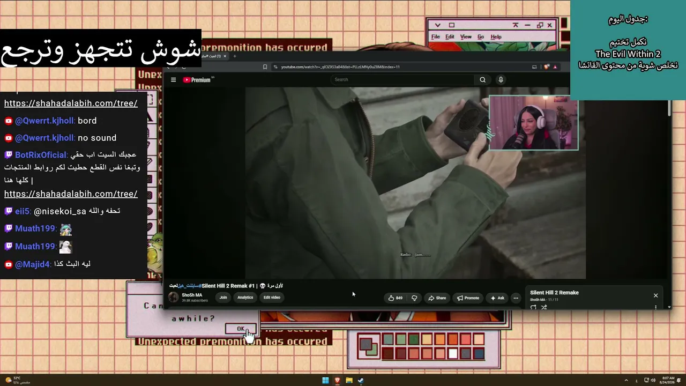Open Brave browser from the taskbar

tap(337, 381)
